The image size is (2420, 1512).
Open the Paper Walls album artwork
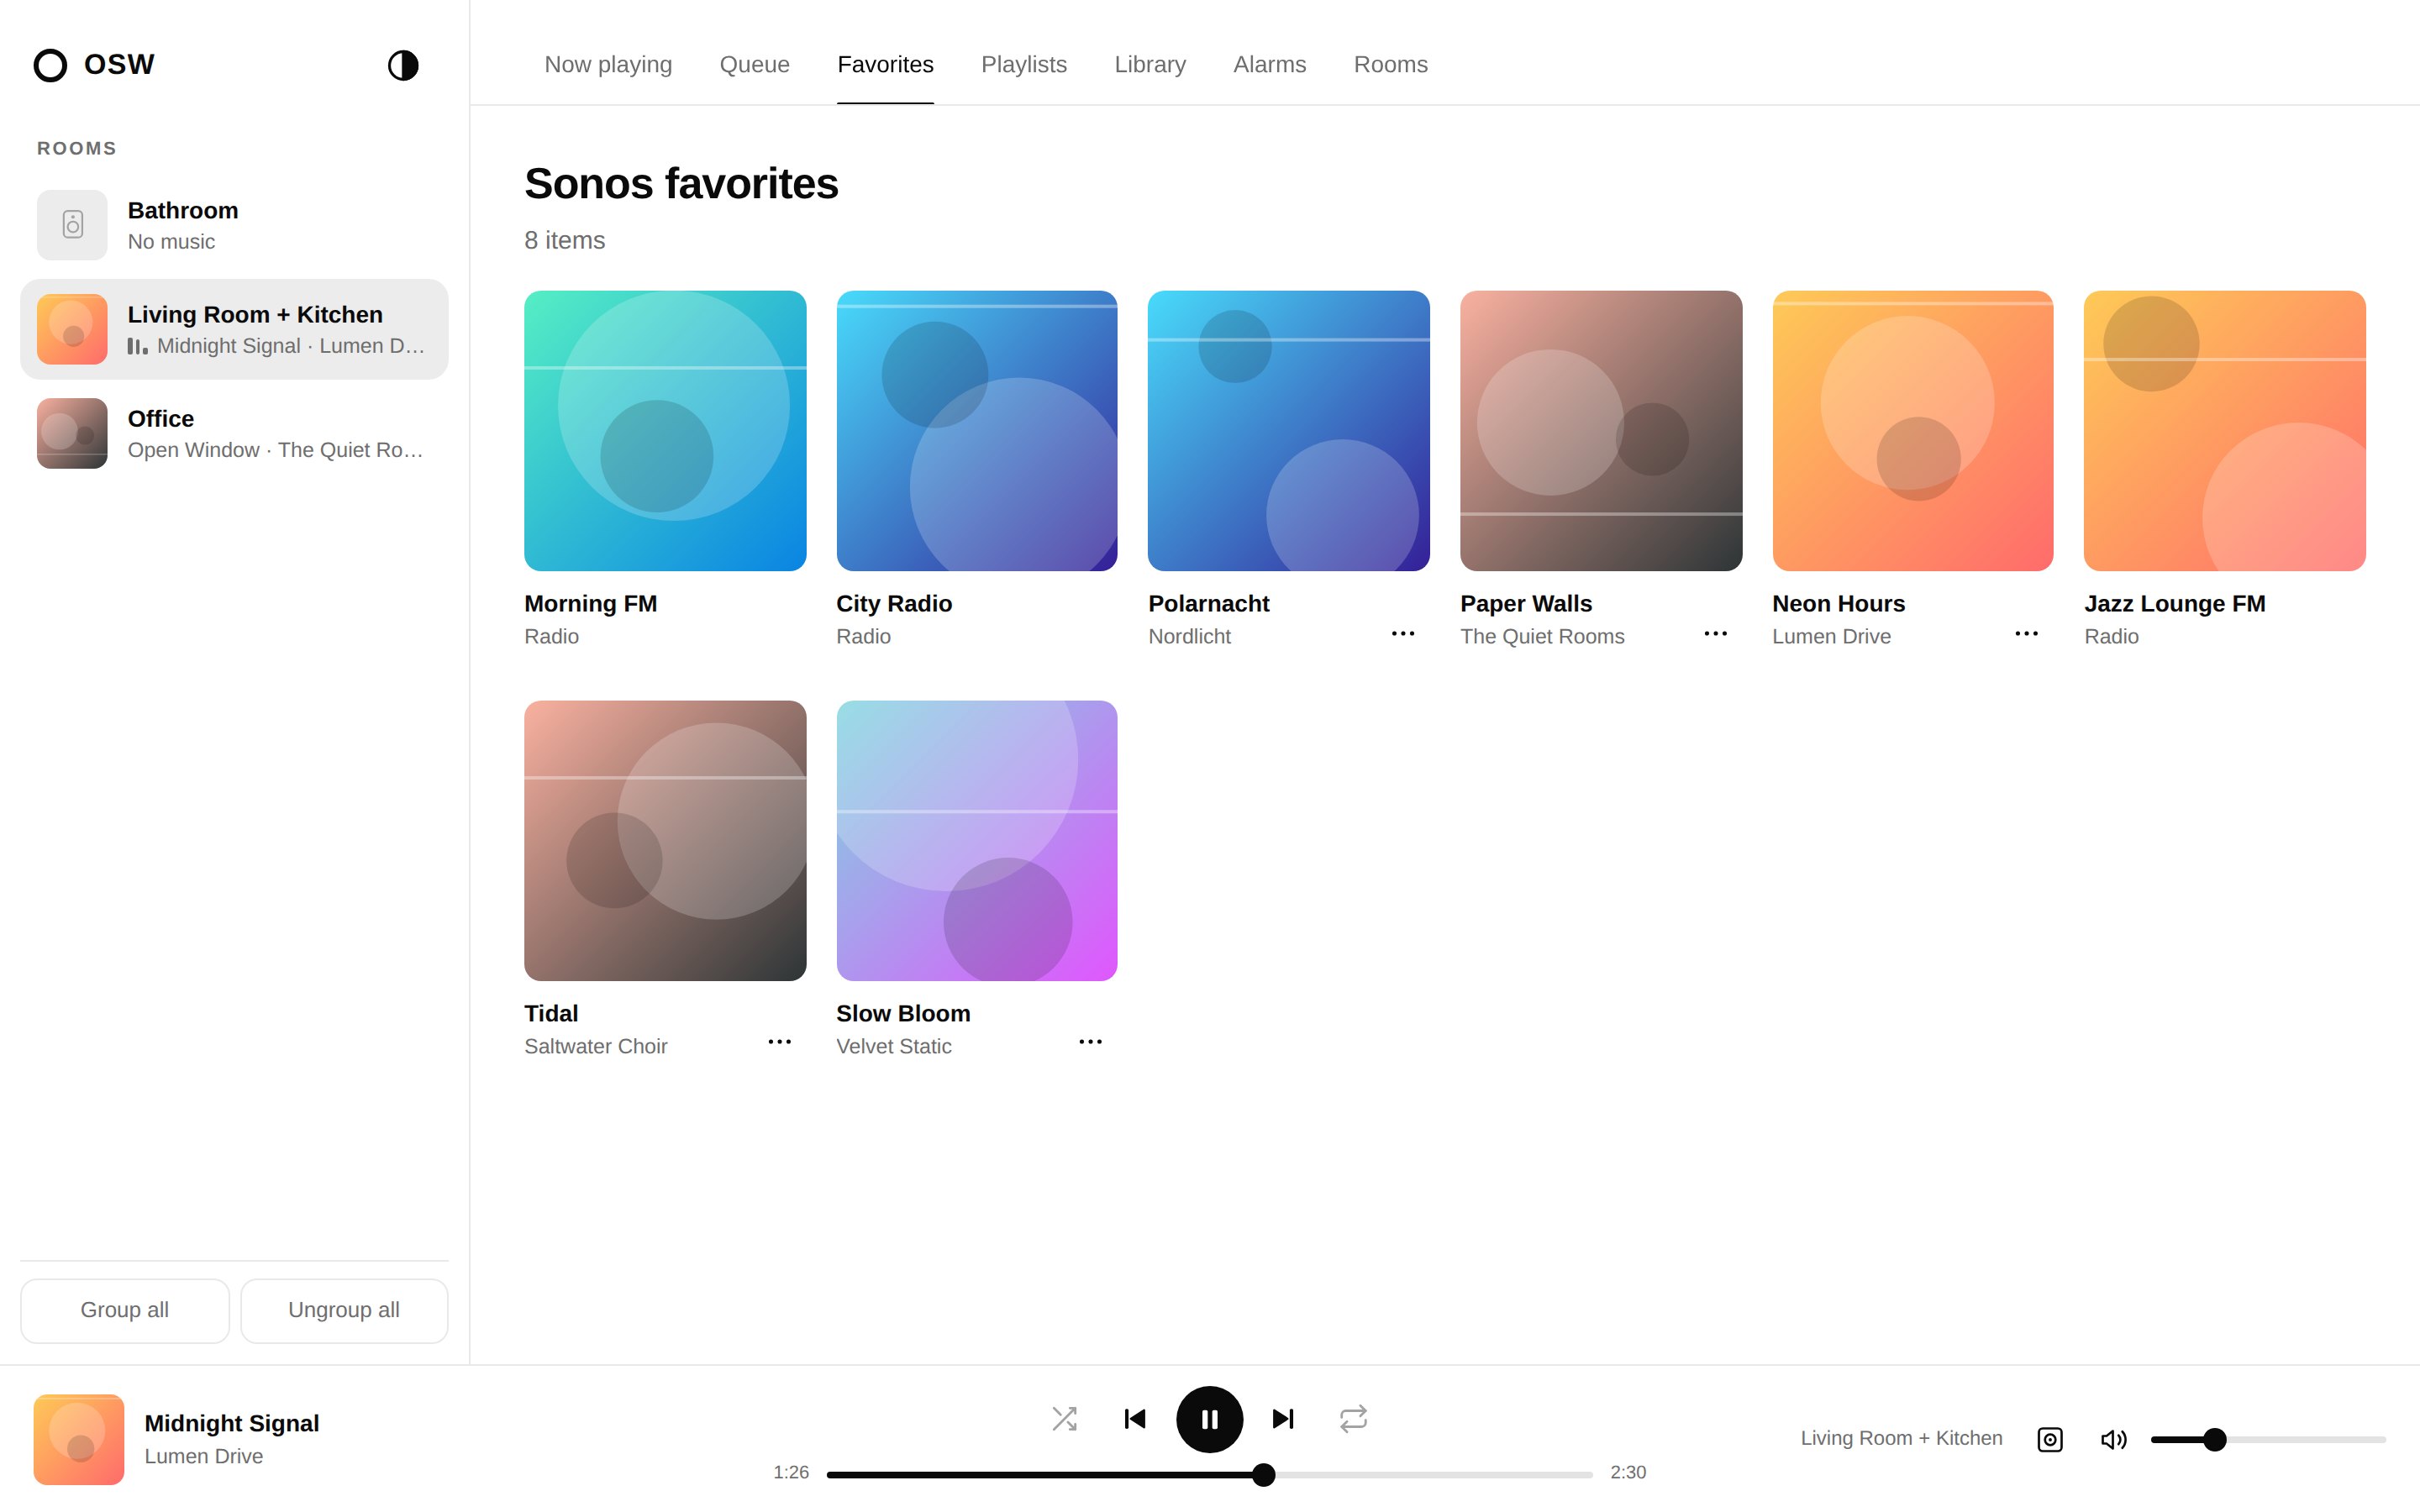coord(1601,431)
